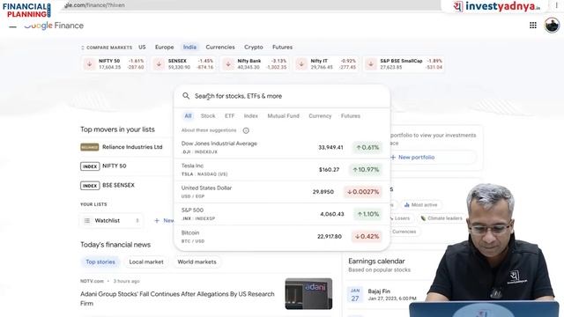Filter search suggestions by ETF
This screenshot has height=317, width=564.
(229, 115)
